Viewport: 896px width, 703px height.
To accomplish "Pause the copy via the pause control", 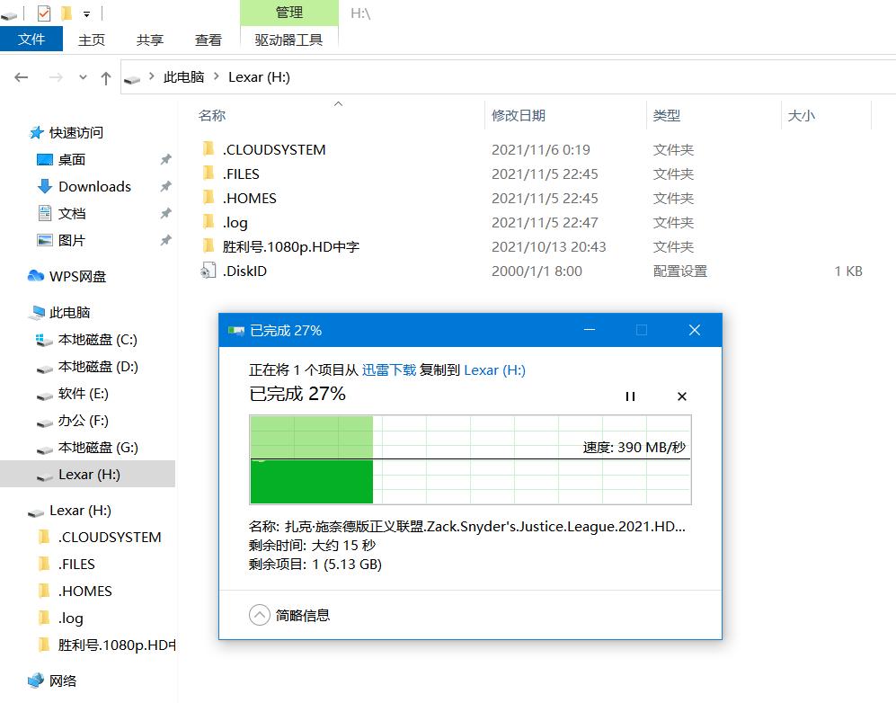I will point(631,396).
